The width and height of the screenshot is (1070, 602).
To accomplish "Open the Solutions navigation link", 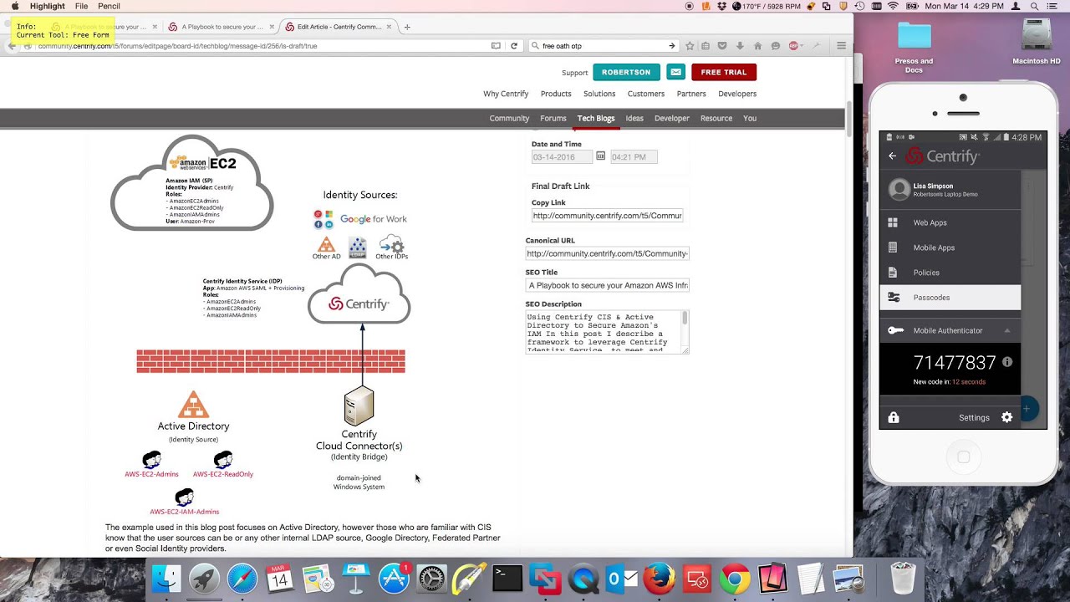I will 599,94.
